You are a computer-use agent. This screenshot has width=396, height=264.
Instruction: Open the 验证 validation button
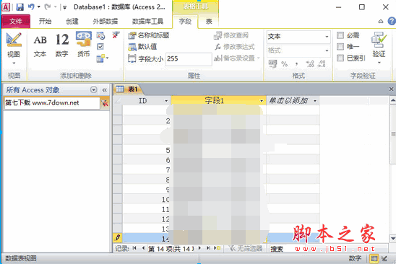click(x=379, y=48)
